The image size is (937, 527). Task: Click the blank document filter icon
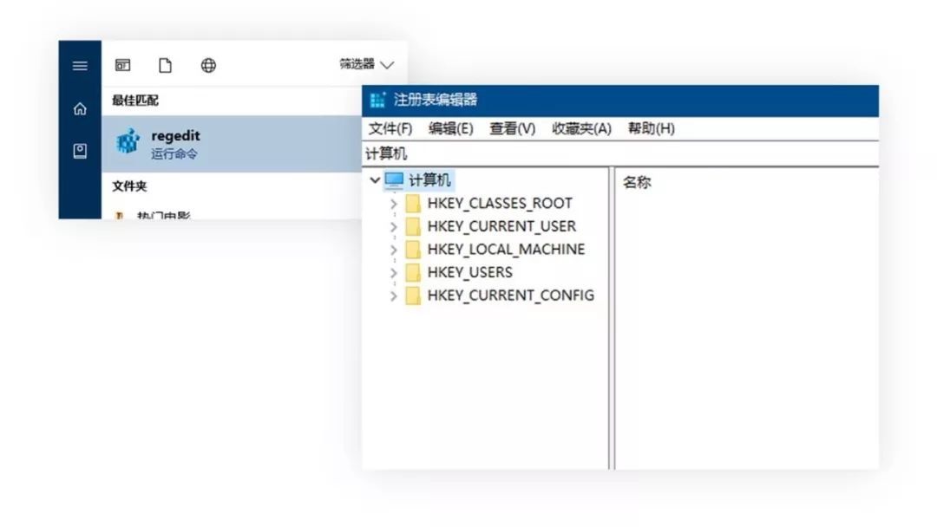pos(165,65)
